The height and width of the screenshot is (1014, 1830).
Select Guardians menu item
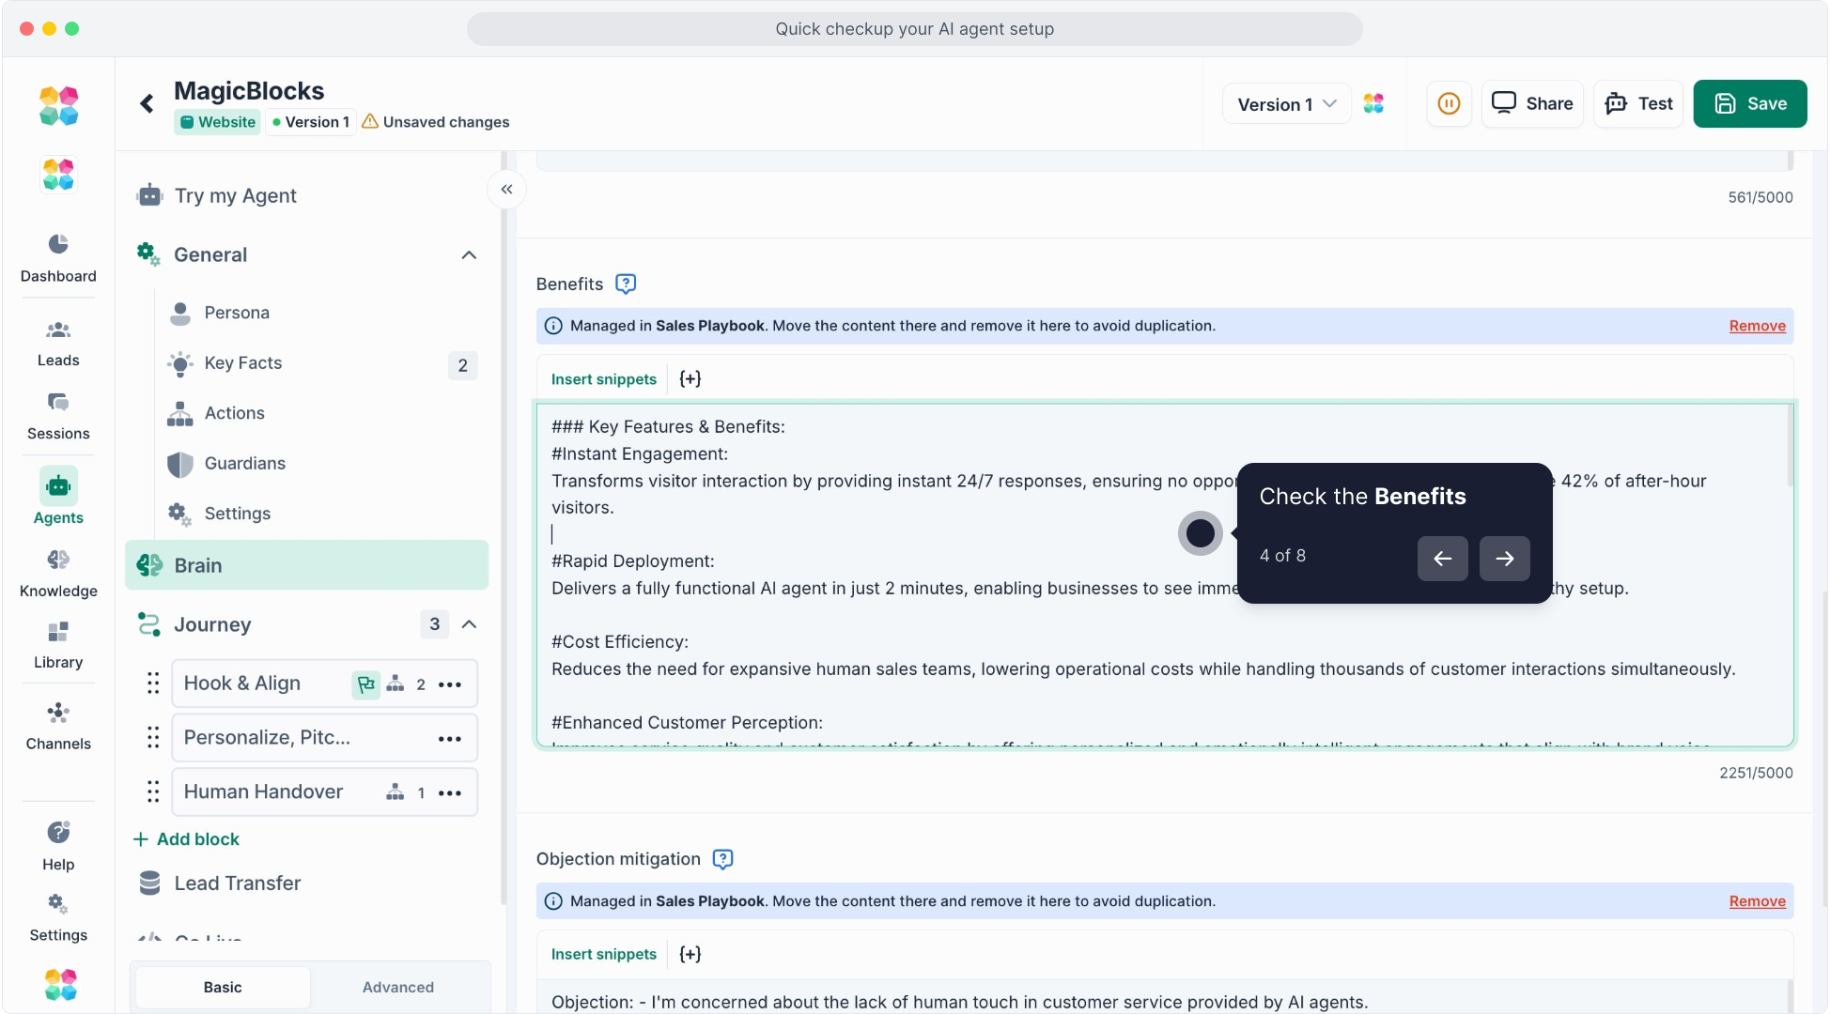click(x=244, y=464)
